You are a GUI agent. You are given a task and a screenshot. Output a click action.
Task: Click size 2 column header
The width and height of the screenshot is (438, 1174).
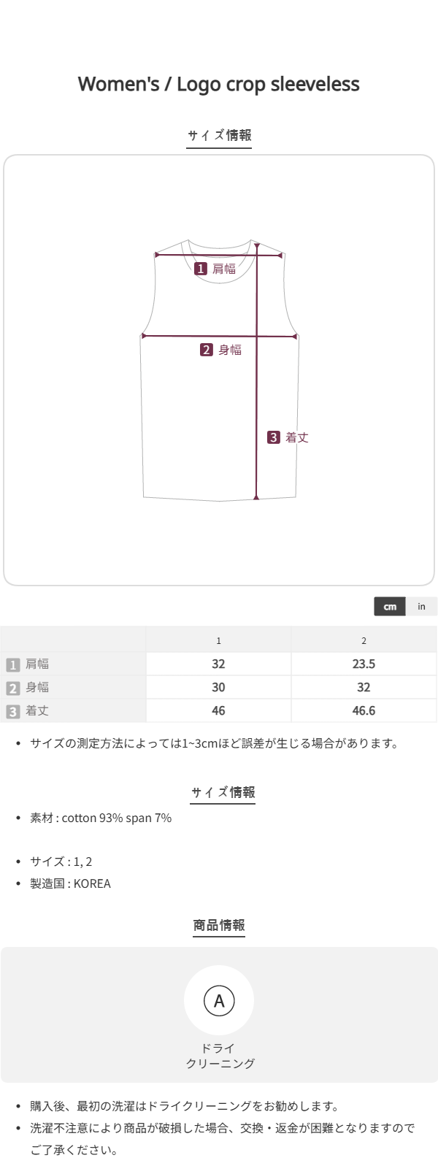(x=364, y=640)
